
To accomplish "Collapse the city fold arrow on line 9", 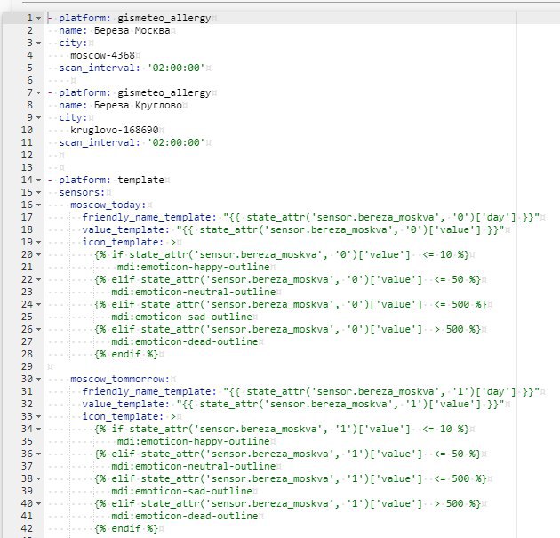I will [x=38, y=118].
